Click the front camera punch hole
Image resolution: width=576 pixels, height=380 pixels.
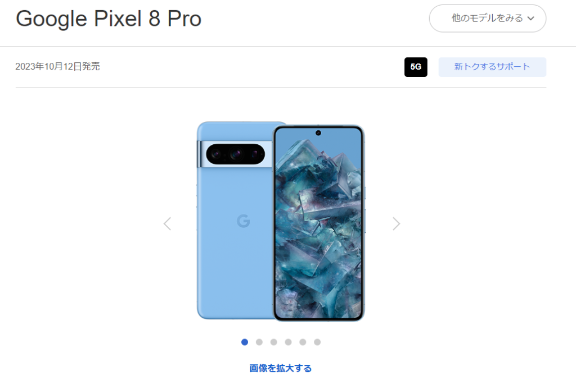click(318, 133)
